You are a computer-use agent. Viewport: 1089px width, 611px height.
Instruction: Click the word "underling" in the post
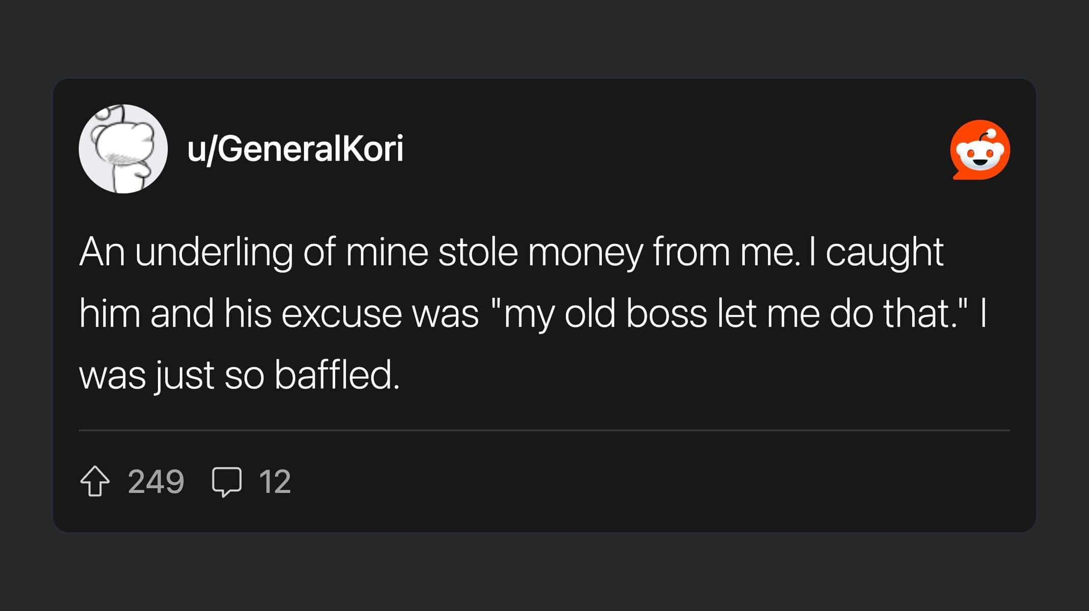214,252
